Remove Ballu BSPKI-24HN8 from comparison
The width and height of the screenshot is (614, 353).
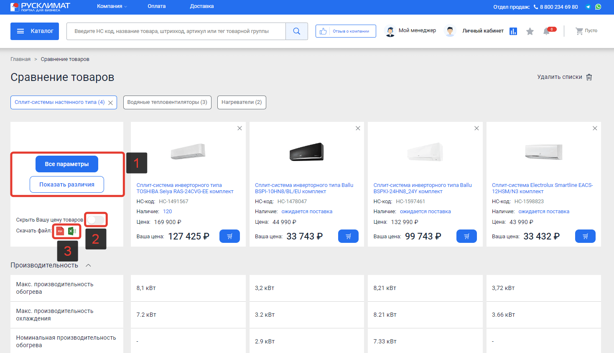tap(476, 128)
